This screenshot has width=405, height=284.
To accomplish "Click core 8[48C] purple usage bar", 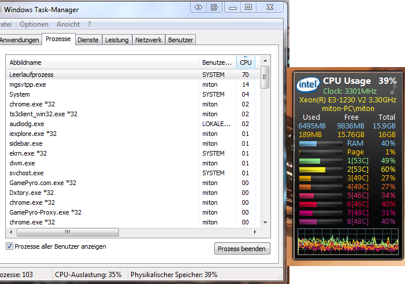I will tap(321, 222).
